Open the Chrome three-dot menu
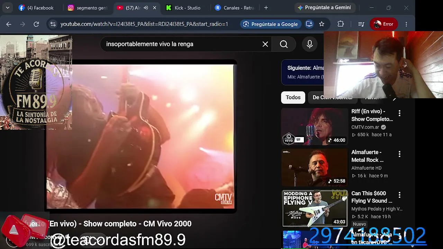This screenshot has height=249, width=443. (406, 24)
